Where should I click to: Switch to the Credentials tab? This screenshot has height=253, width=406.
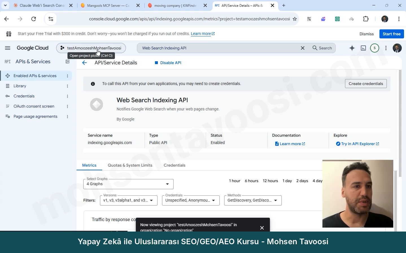click(174, 165)
